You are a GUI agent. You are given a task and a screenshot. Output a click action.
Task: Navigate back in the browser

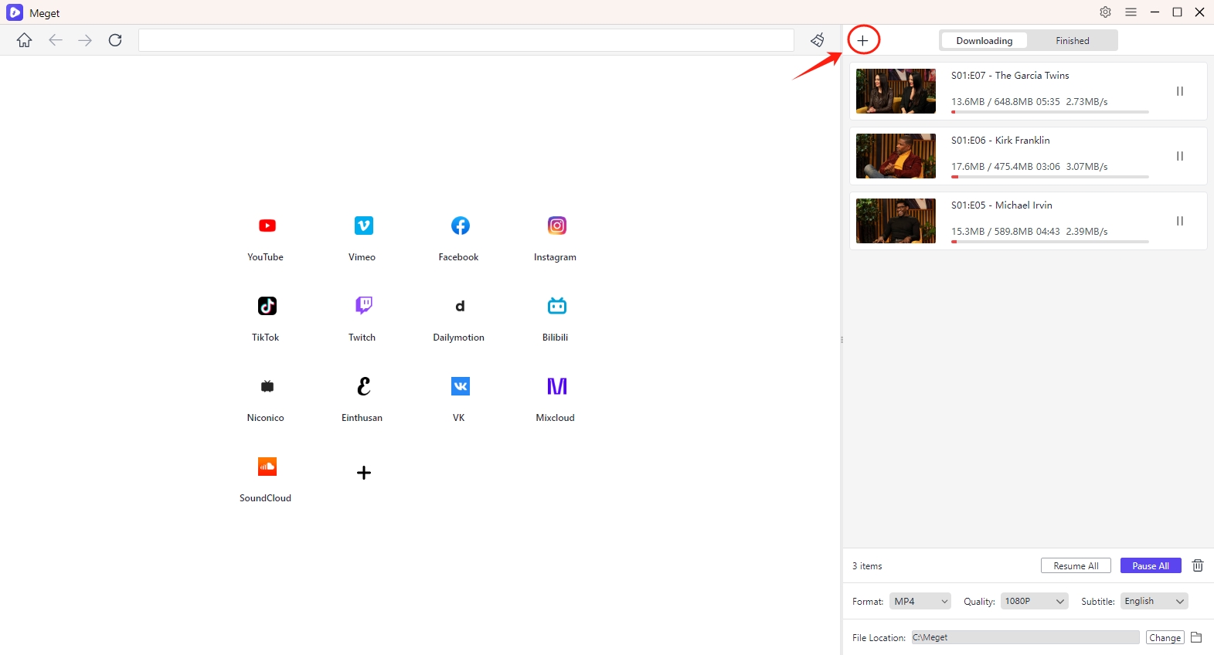click(x=56, y=40)
